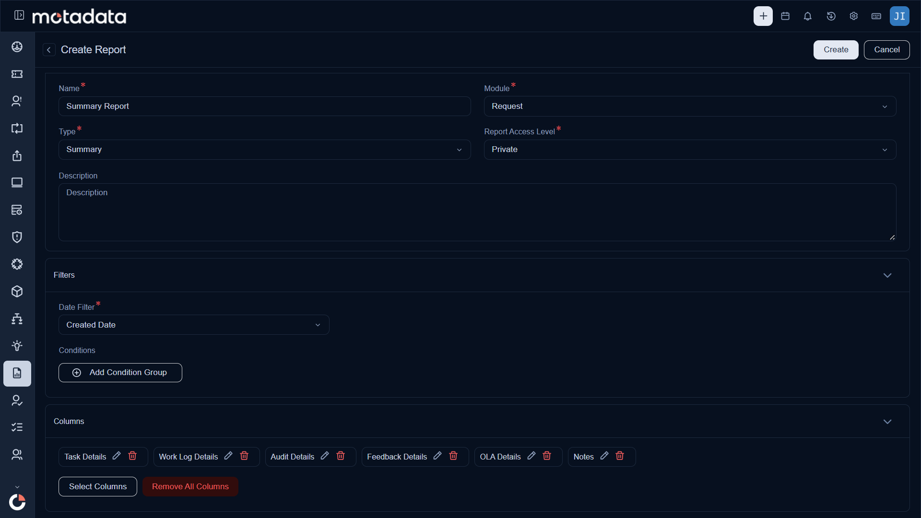Click the Cancel button
This screenshot has height=518, width=921.
click(x=886, y=50)
